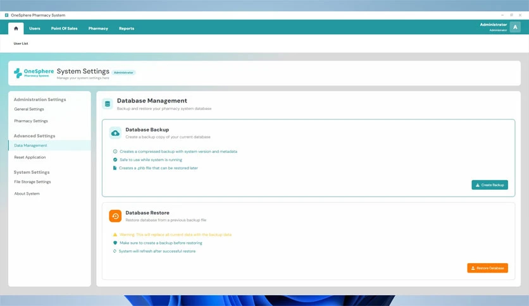
Task: Click the Administrator account name
Action: 493,25
